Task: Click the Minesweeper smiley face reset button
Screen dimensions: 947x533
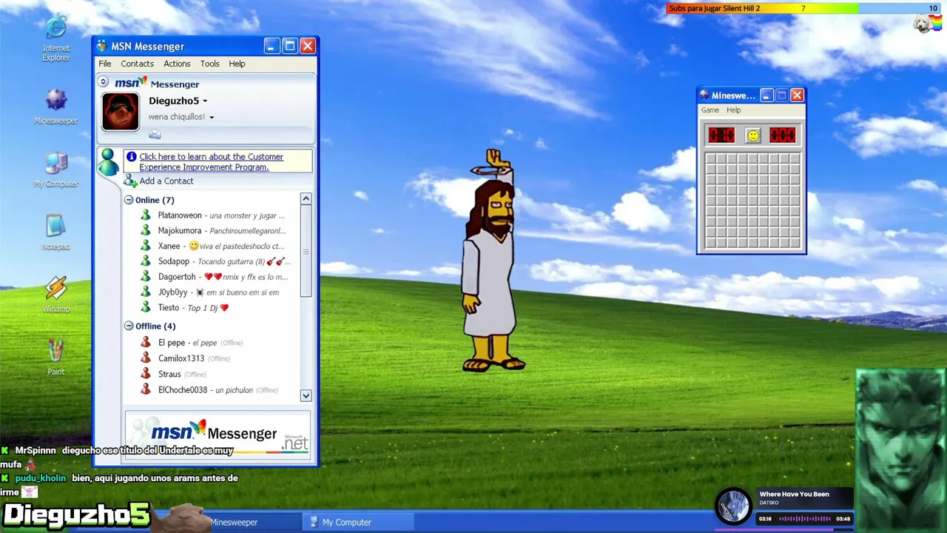Action: [x=753, y=135]
